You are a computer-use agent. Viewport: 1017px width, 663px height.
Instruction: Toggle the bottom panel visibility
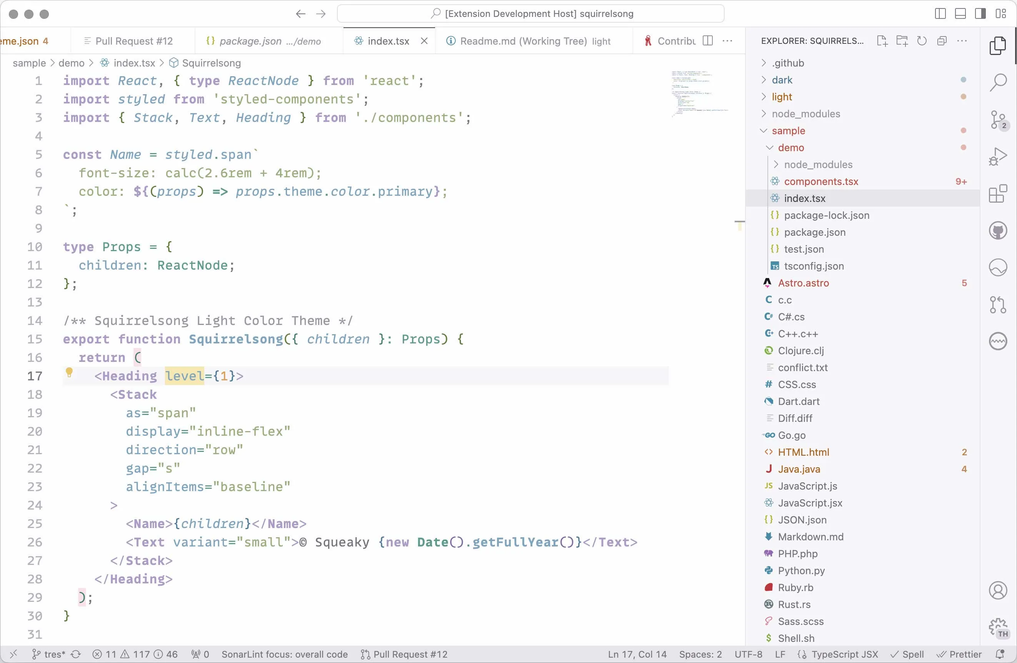tap(960, 14)
